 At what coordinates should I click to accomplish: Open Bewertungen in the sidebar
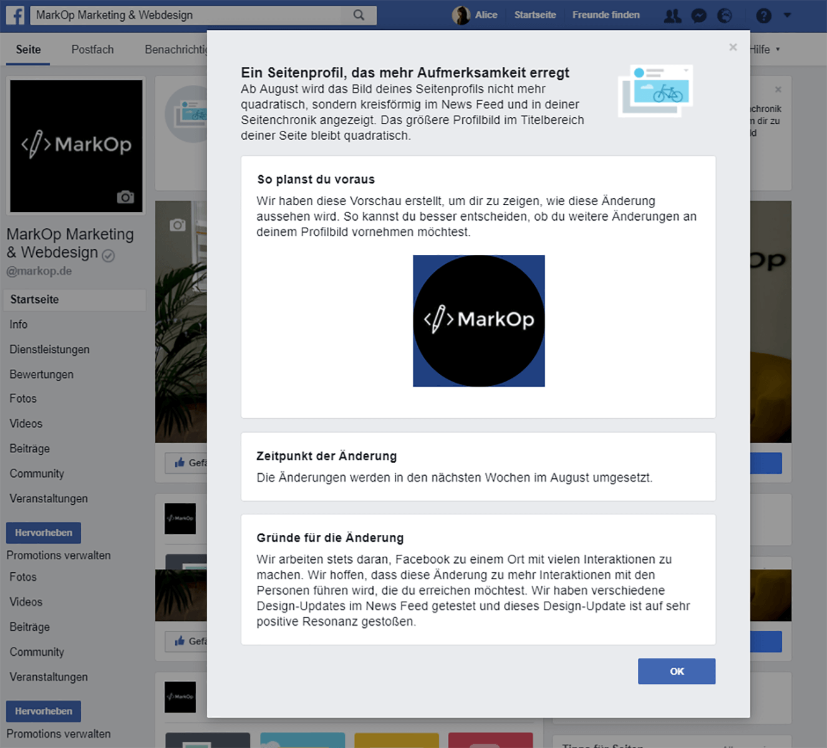click(42, 375)
